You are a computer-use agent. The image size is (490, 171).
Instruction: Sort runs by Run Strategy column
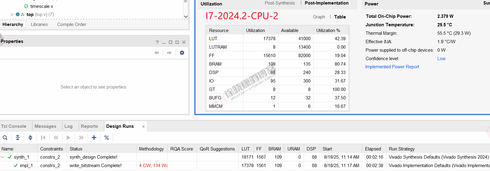[438, 149]
